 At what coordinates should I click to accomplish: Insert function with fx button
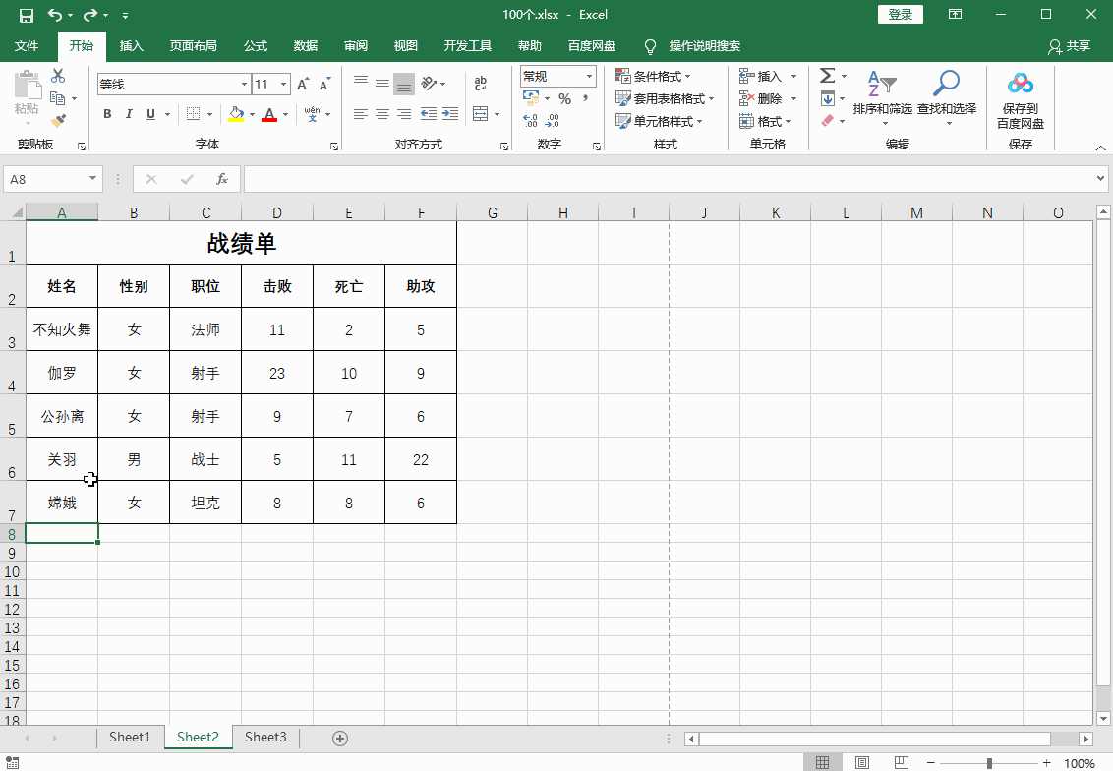pyautogui.click(x=222, y=180)
